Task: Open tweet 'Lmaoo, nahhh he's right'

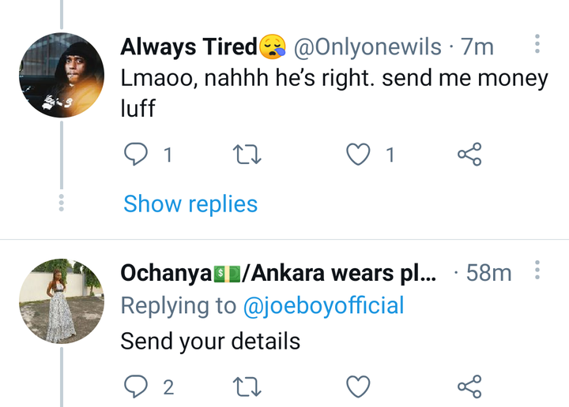Action: coord(334,93)
